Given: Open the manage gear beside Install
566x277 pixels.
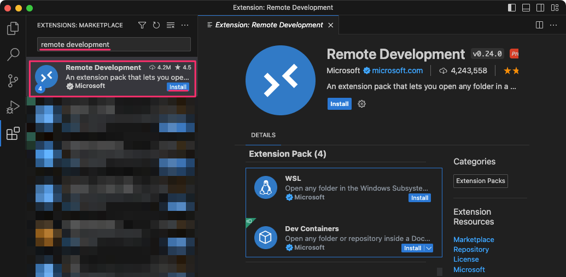Looking at the screenshot, I should (x=361, y=104).
